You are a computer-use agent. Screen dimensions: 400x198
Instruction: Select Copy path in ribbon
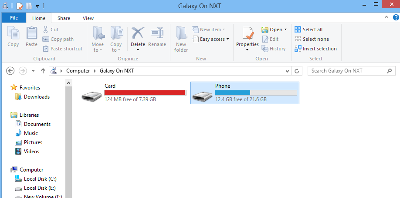pos(58,39)
